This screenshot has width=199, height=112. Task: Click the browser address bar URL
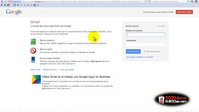80,2
